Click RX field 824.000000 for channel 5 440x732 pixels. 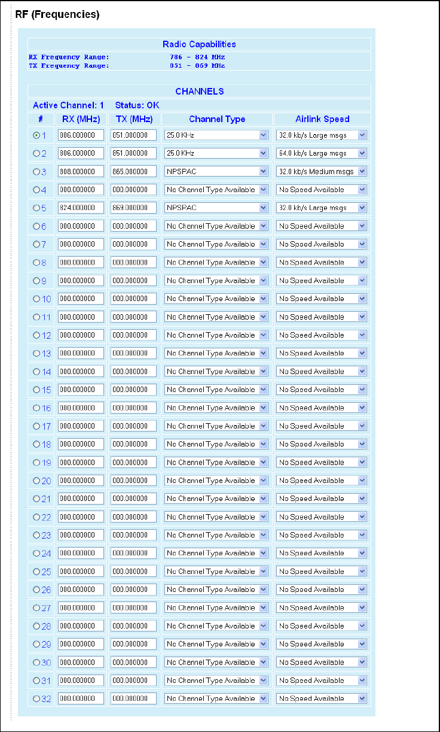tap(81, 208)
